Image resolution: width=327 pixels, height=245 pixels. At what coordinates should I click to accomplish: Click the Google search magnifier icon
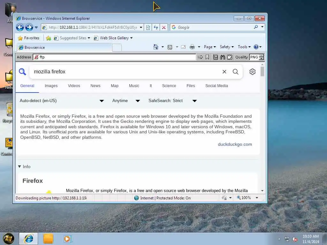pyautogui.click(x=256, y=27)
